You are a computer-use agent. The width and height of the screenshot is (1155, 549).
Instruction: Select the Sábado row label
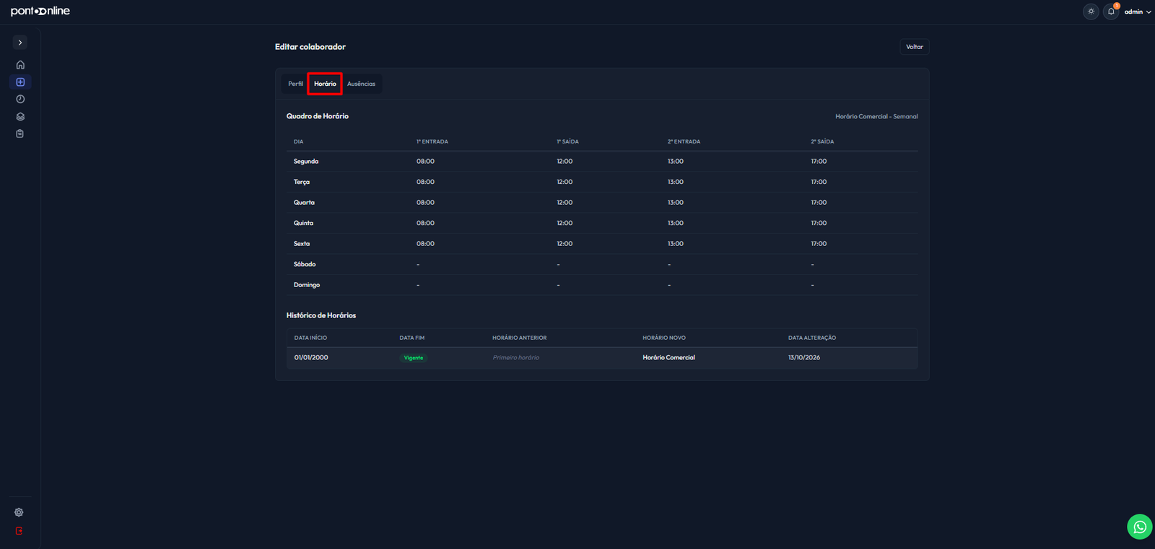[305, 264]
